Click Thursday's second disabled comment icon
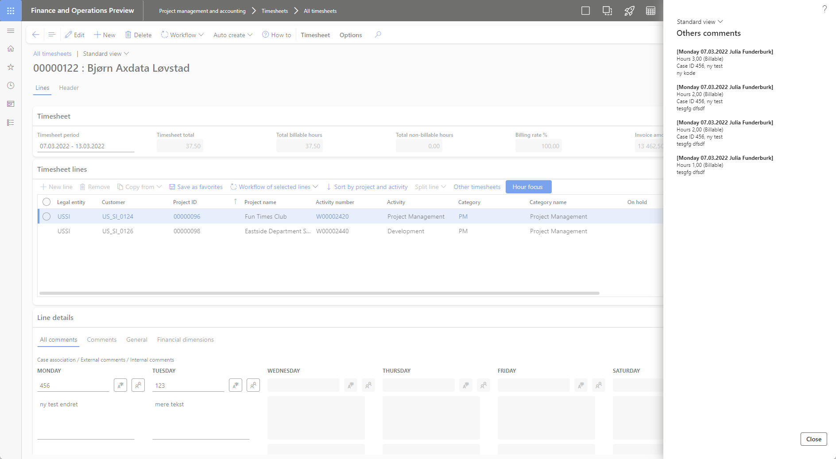The width and height of the screenshot is (836, 459). pyautogui.click(x=484, y=385)
